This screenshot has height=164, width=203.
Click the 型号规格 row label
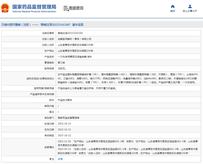49,69
